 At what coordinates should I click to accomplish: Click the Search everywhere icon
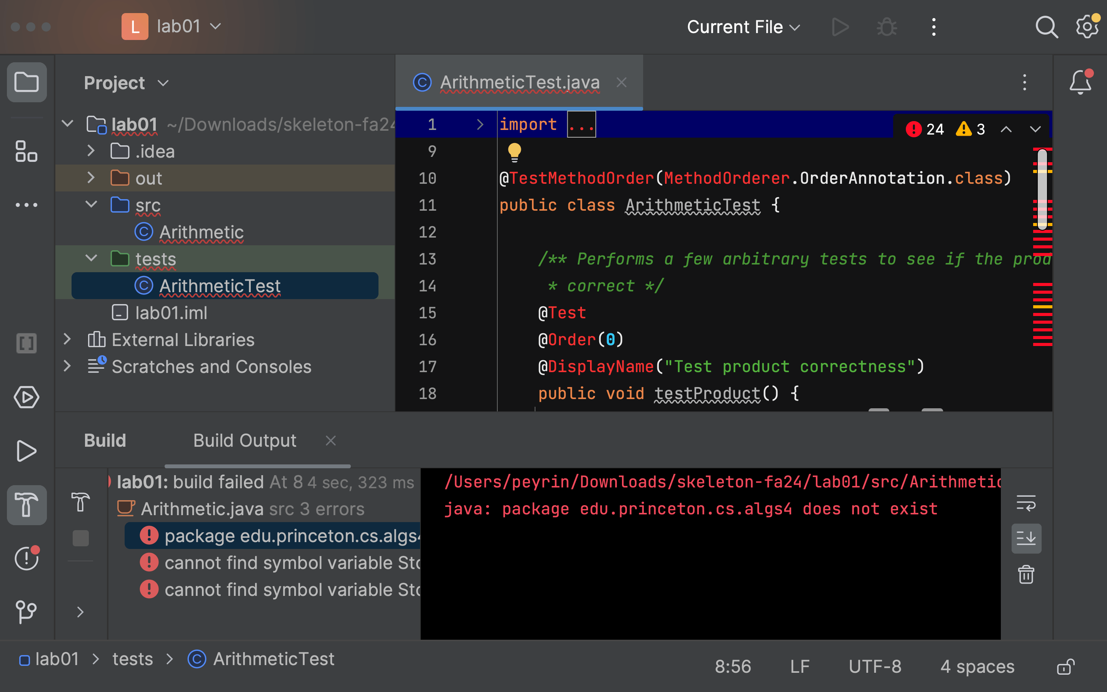coord(1045,27)
